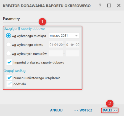
Task: Toggle 'Importuj brakujące raporty dobowe' checkbox
Action: coord(9,62)
